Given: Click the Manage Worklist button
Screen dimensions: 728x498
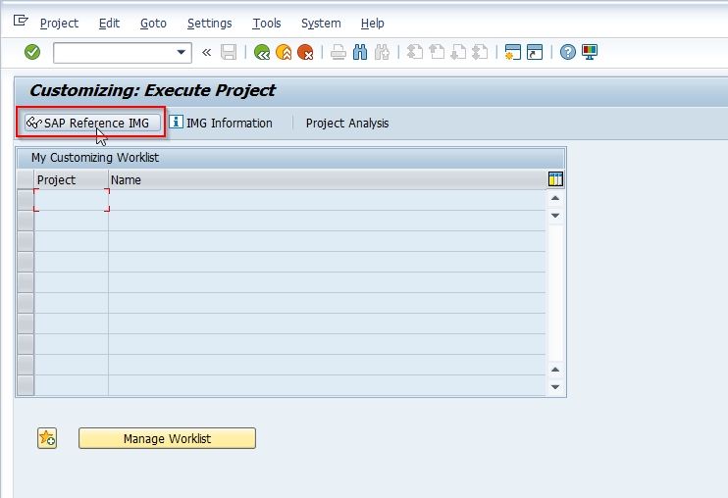Looking at the screenshot, I should (167, 438).
